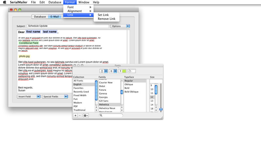
Task: Select the Helvetica font family
Action: point(109,104)
